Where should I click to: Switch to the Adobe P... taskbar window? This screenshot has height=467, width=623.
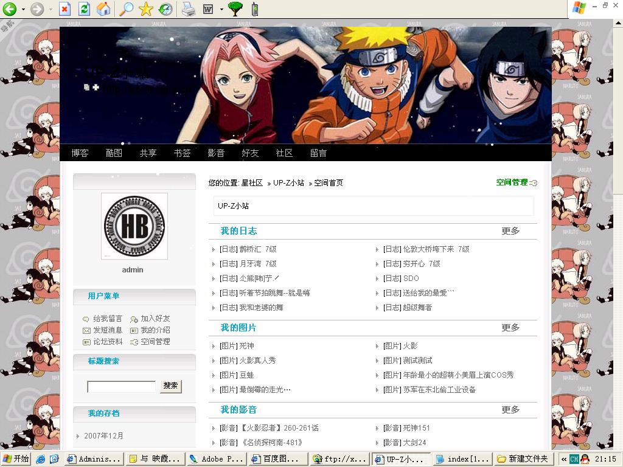tap(216, 459)
